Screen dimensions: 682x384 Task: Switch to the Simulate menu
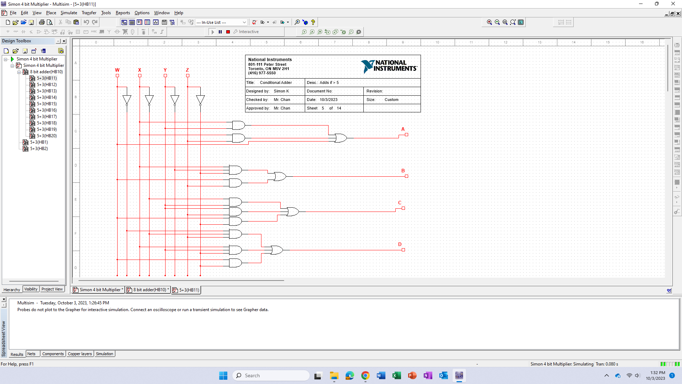(x=68, y=13)
